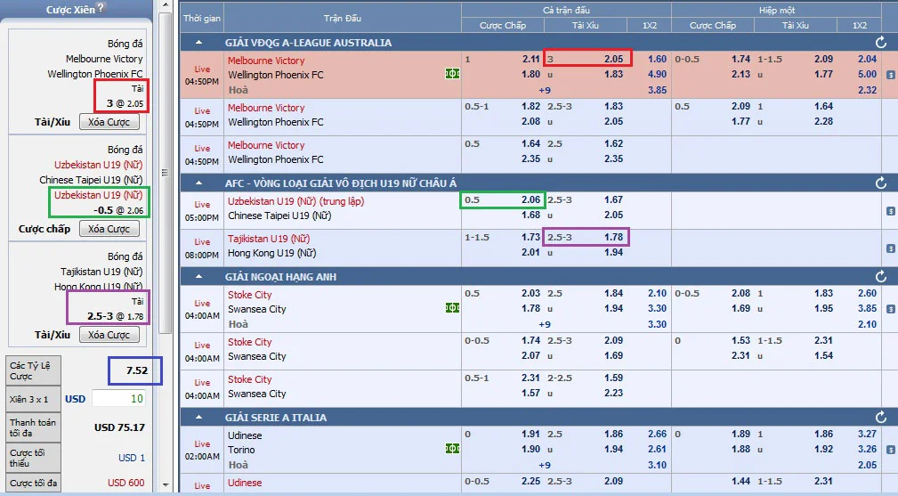
Task: Select Stoke City 2.03 handicap odds
Action: pos(531,293)
